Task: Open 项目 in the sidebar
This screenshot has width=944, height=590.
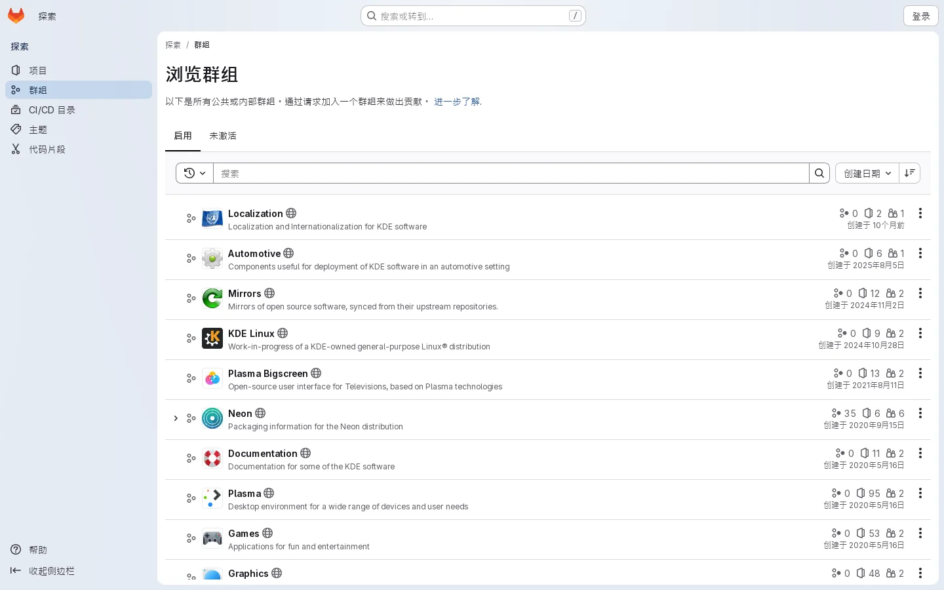Action: [79, 70]
